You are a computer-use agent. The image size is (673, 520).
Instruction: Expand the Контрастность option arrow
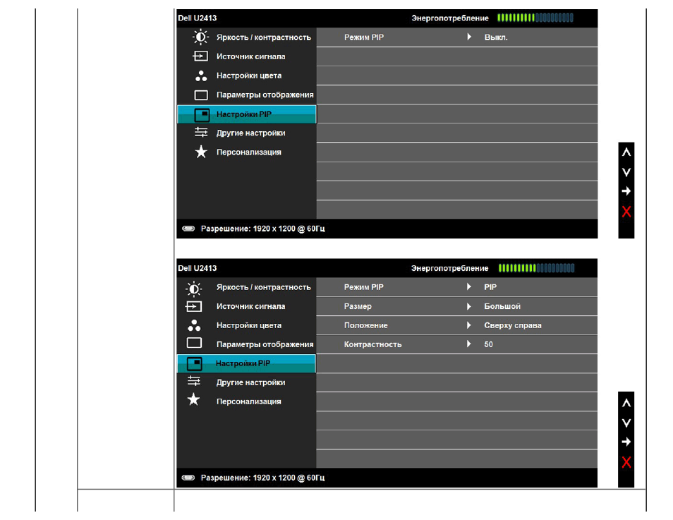click(x=469, y=344)
